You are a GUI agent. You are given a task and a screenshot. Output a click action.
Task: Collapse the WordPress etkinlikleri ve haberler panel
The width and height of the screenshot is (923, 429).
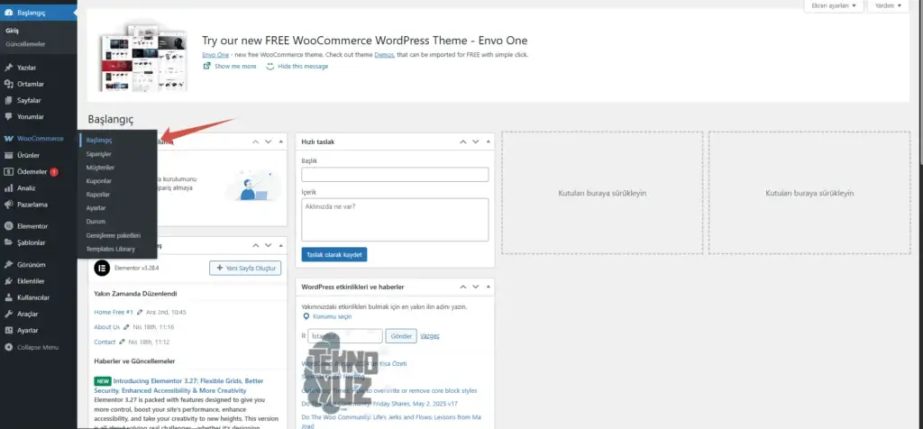pyautogui.click(x=488, y=288)
